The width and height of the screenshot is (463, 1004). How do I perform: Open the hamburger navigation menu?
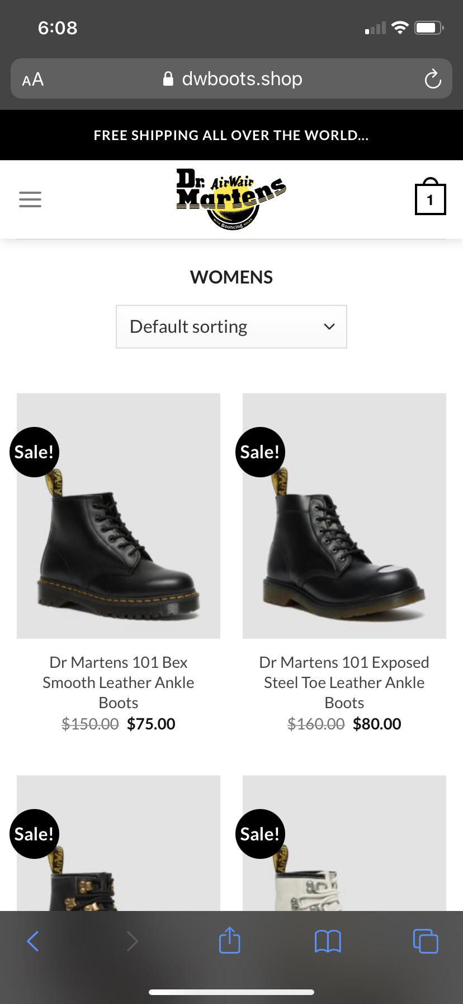(30, 199)
